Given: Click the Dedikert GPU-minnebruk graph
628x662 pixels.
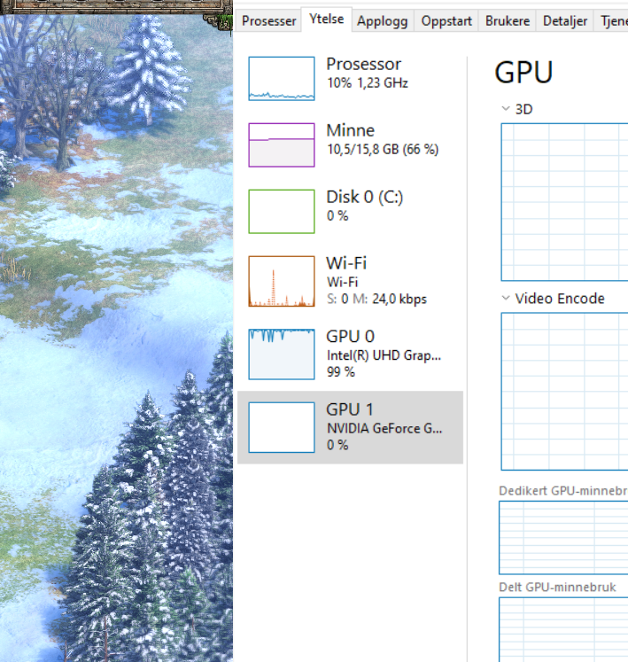Looking at the screenshot, I should 563,537.
